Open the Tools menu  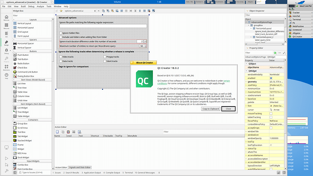click(x=49, y=6)
